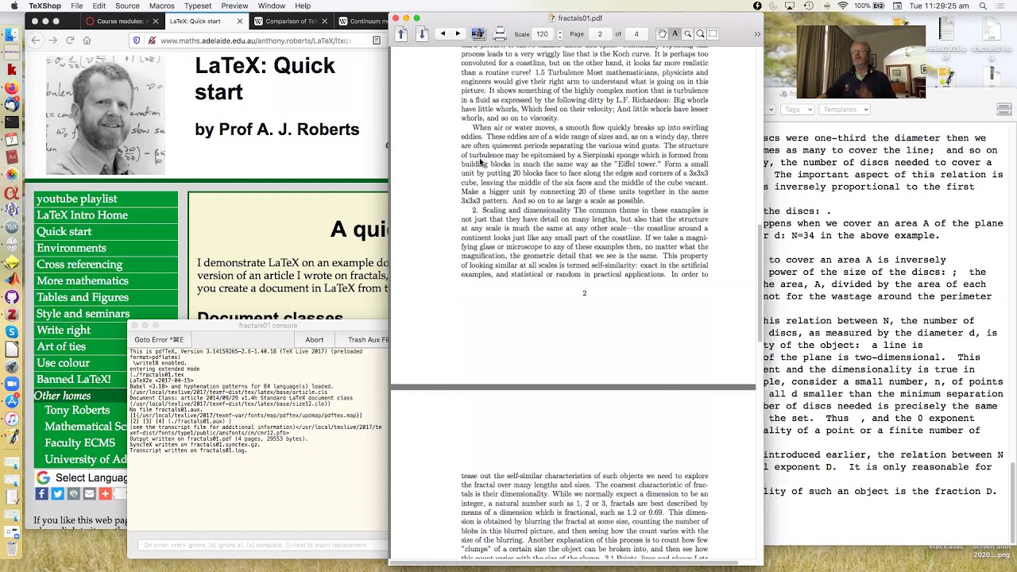The height and width of the screenshot is (572, 1017).
Task: Open Banned LaTeX! link
Action: coord(73,379)
